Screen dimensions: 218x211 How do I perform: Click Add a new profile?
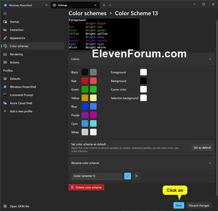(33, 111)
